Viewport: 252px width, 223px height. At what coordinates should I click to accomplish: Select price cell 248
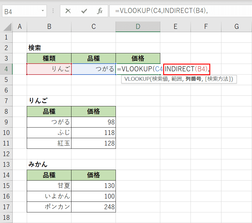point(94,207)
